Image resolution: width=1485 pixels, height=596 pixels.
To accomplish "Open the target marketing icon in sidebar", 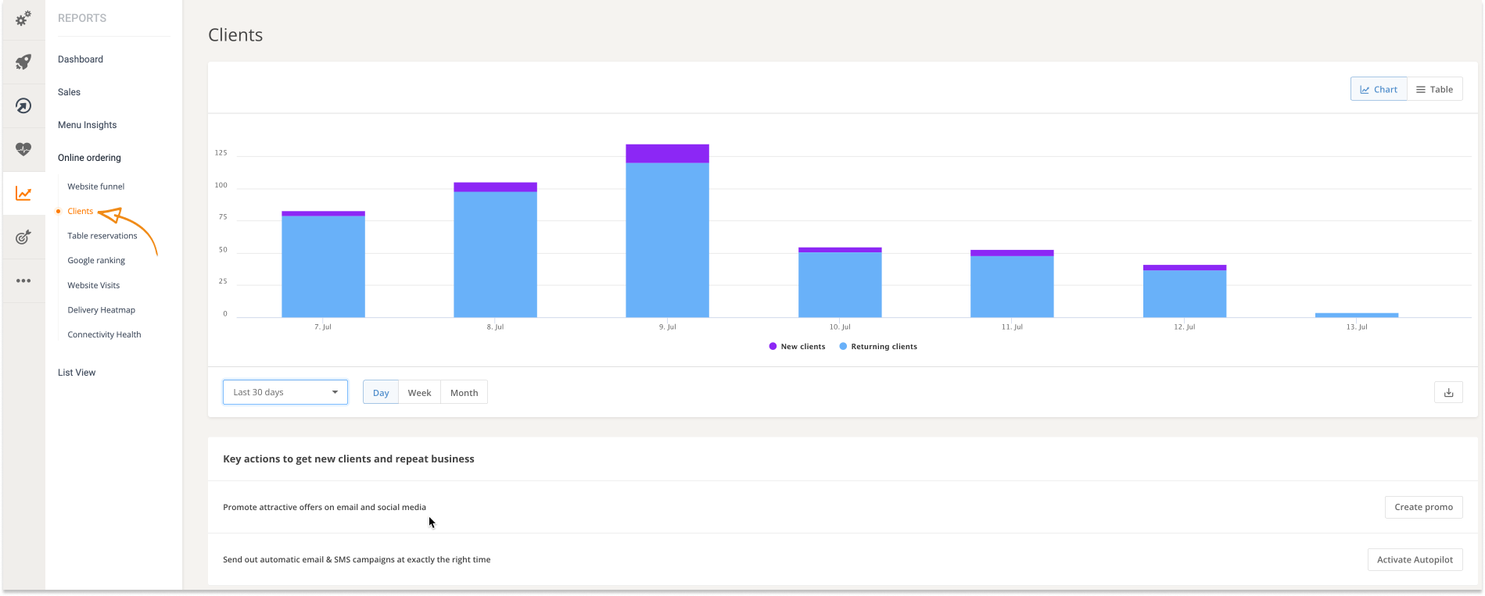I will click(x=23, y=237).
